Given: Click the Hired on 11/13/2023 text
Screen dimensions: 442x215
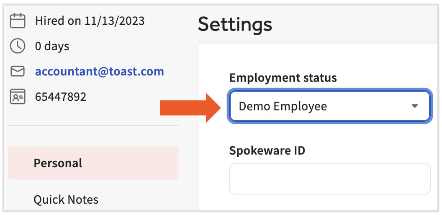Looking at the screenshot, I should click(x=90, y=21).
